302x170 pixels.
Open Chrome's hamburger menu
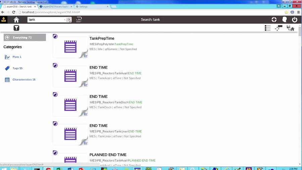point(298,12)
